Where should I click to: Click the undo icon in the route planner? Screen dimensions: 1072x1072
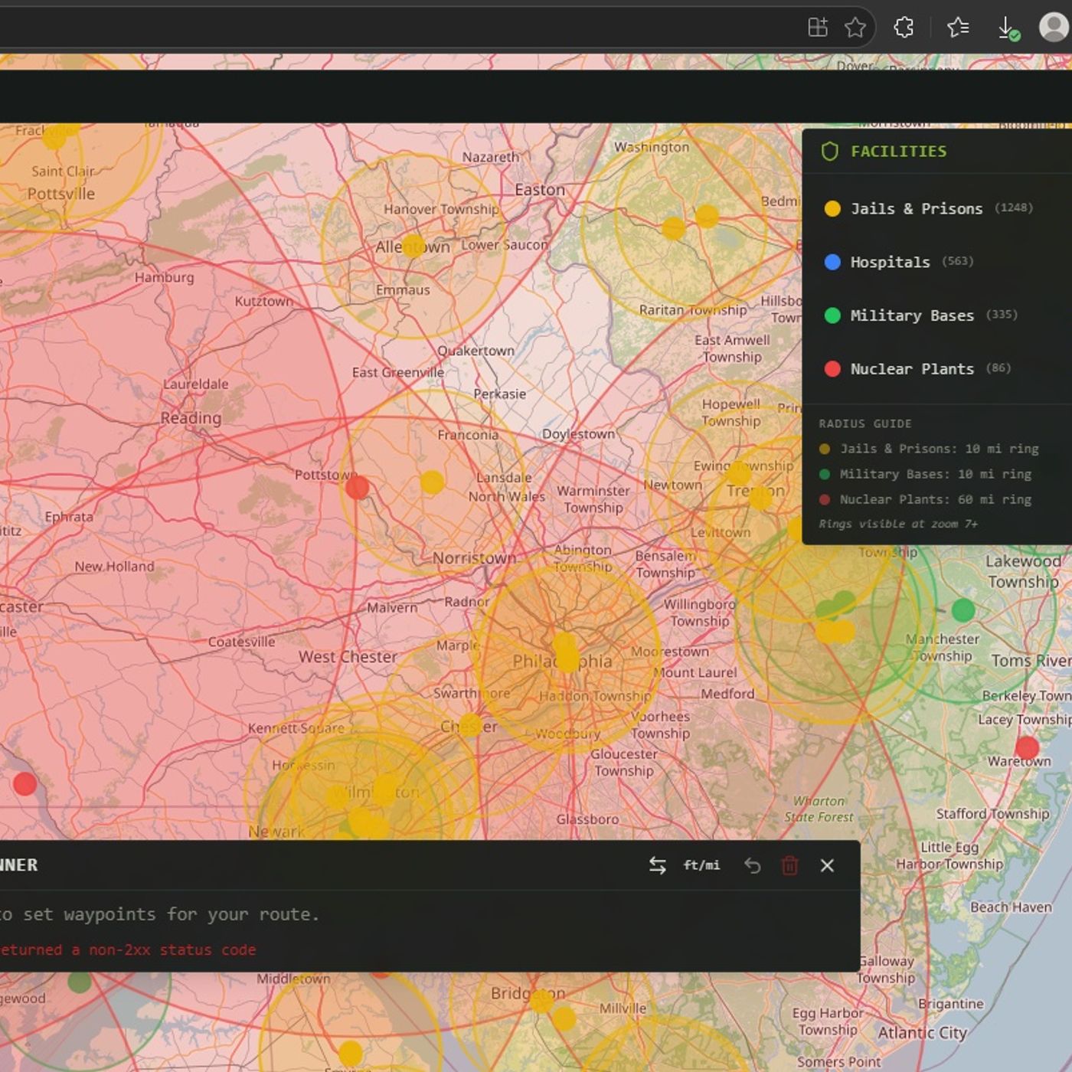(752, 865)
